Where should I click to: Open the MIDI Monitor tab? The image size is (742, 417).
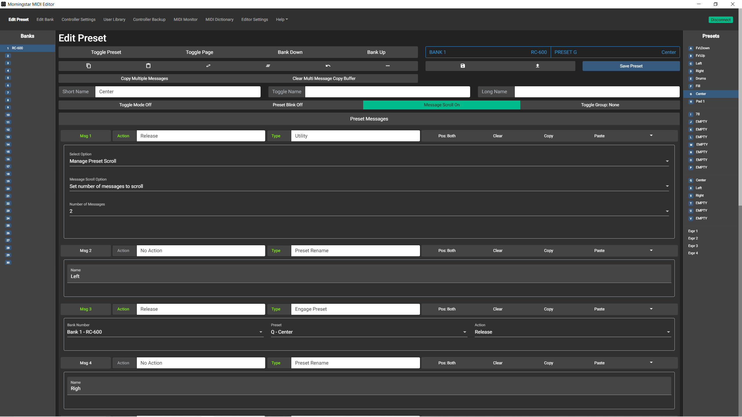pos(185,19)
